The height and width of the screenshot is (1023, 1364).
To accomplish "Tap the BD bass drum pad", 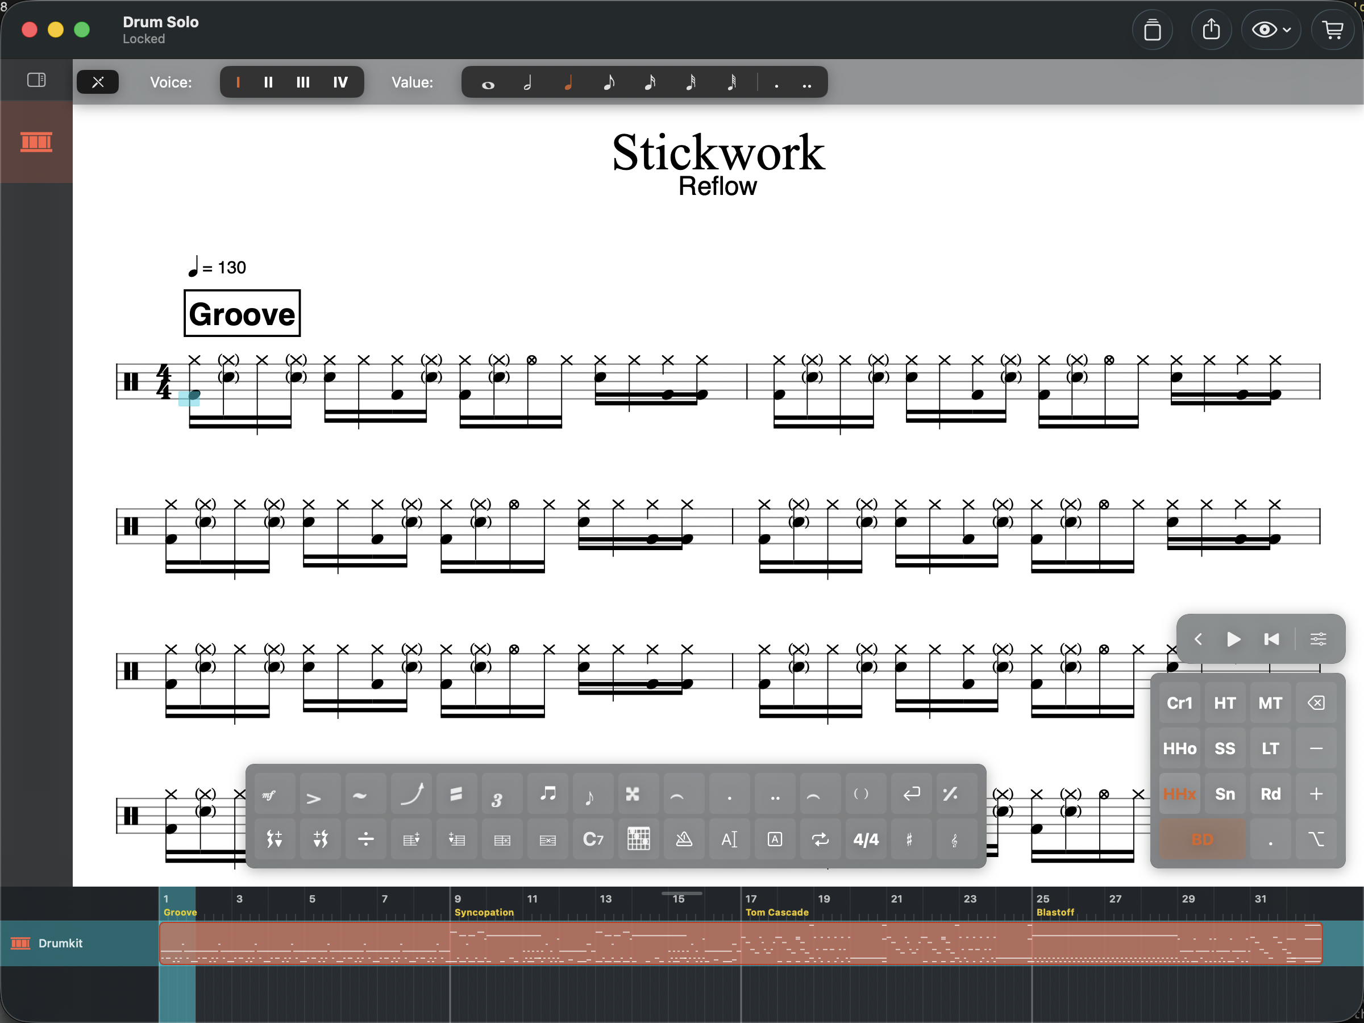I will pyautogui.click(x=1201, y=839).
